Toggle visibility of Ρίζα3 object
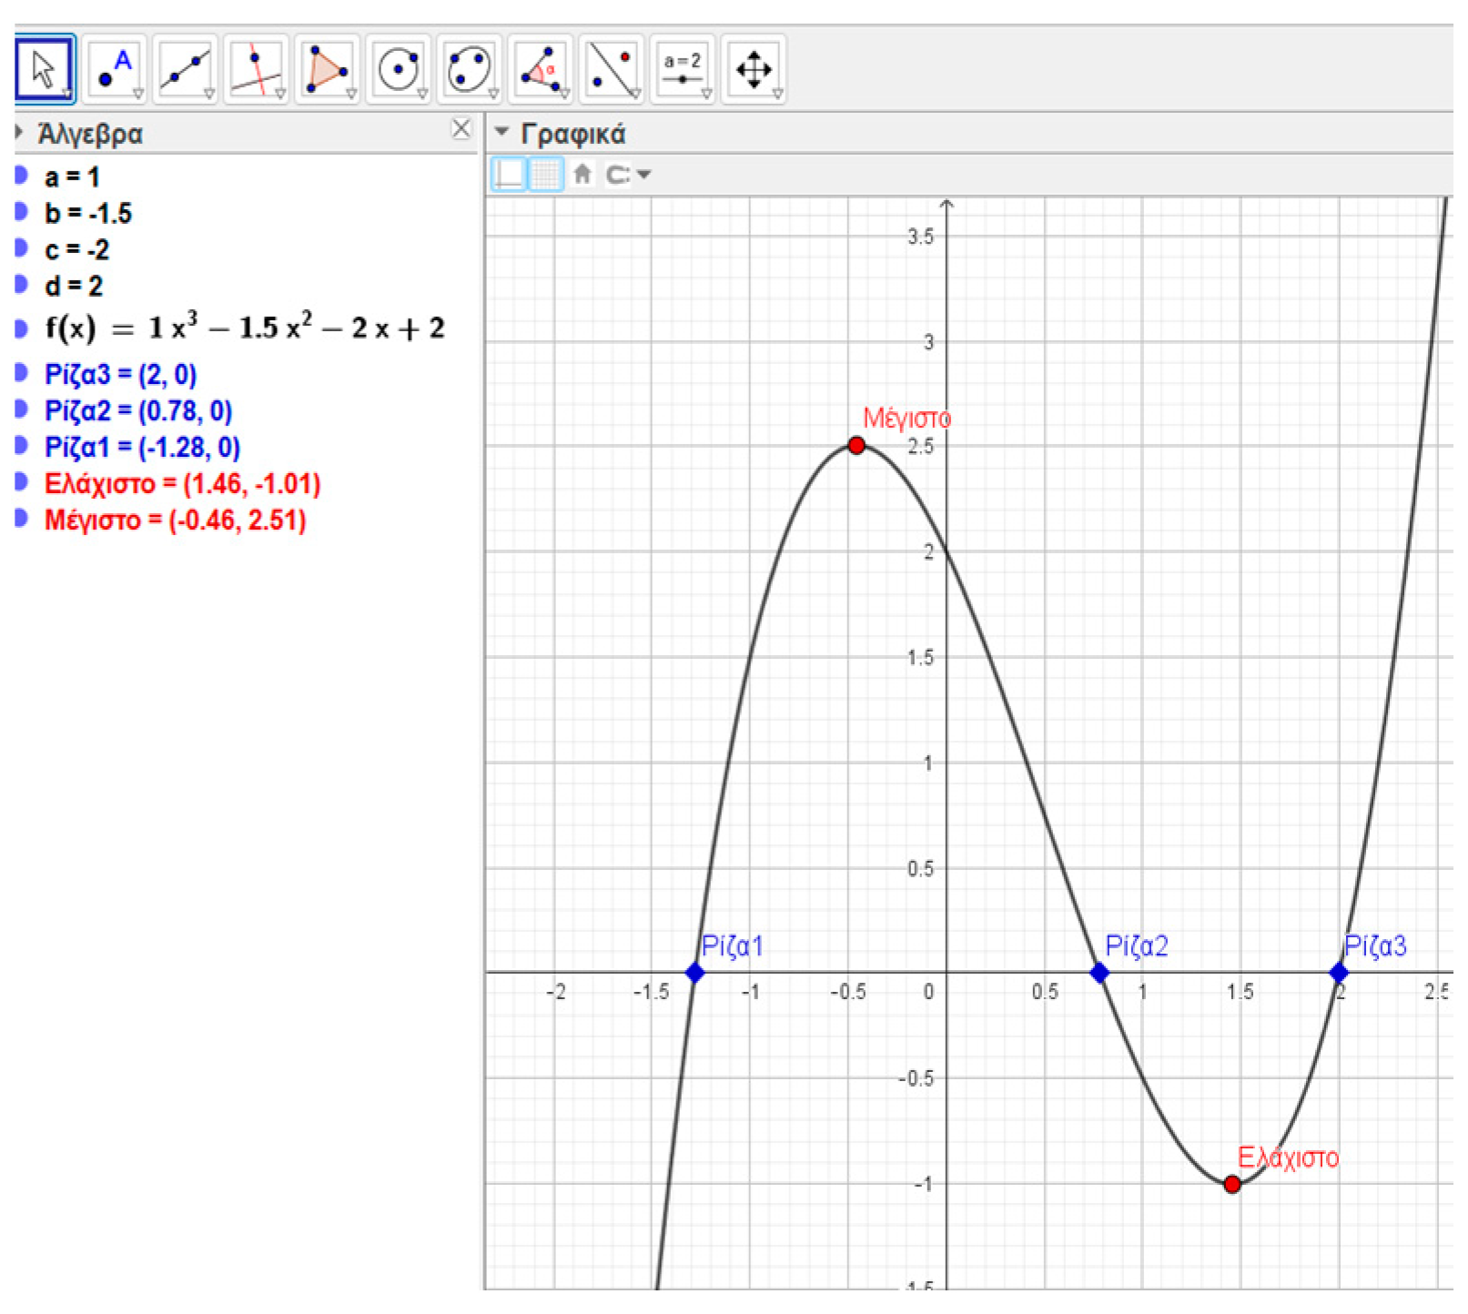 21,373
